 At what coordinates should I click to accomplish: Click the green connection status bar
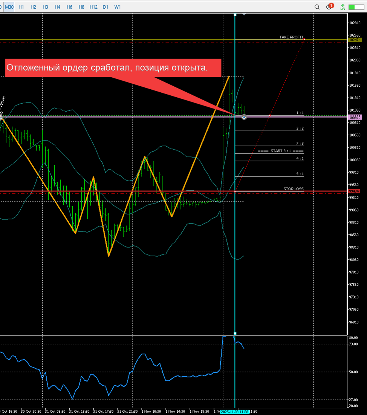point(356,7)
